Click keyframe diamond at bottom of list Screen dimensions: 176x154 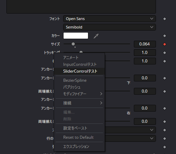pyautogui.click(x=164, y=147)
